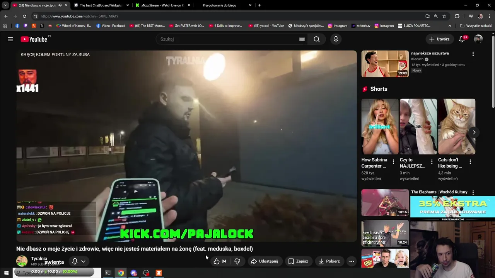Viewport: 495px width, 278px height.
Task: Click the Zapisz save button
Action: (x=298, y=261)
